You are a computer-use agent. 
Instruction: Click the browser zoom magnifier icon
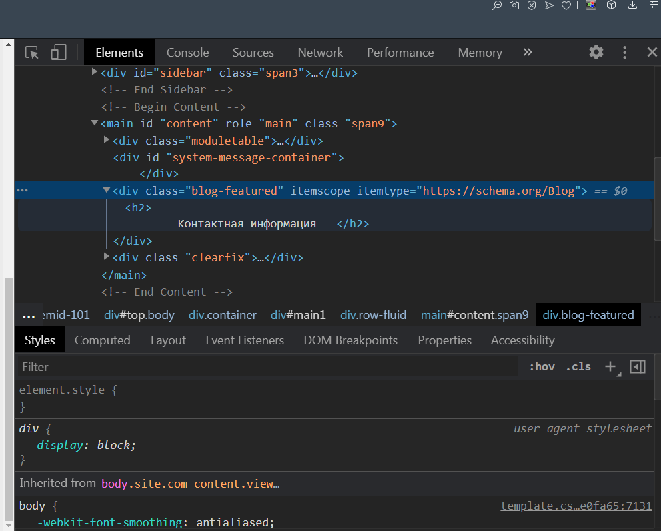point(497,5)
